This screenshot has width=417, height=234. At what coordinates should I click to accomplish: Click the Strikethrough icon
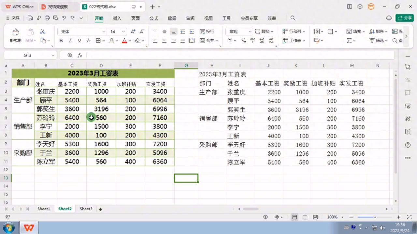pos(89,41)
